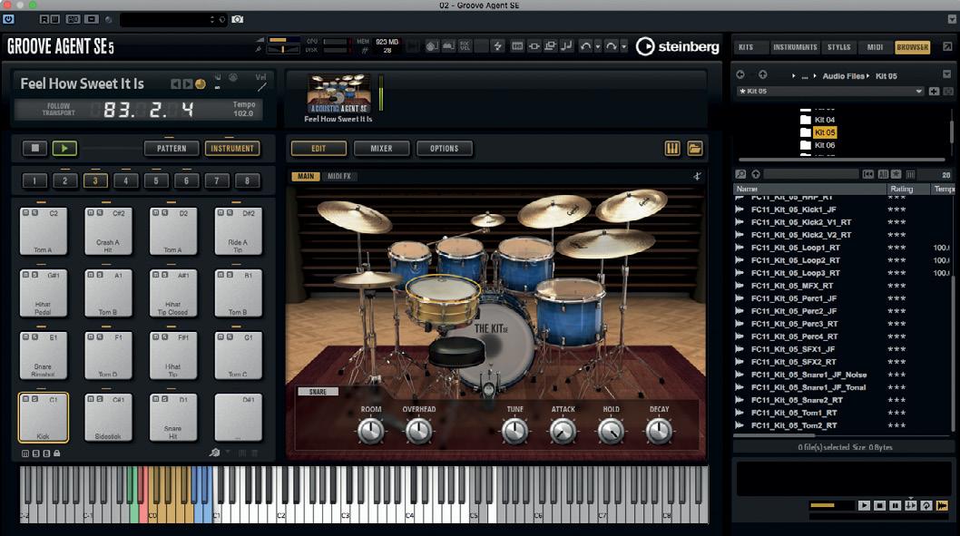Mute the Crash A Hit pad
This screenshot has height=536, width=960.
coord(91,213)
